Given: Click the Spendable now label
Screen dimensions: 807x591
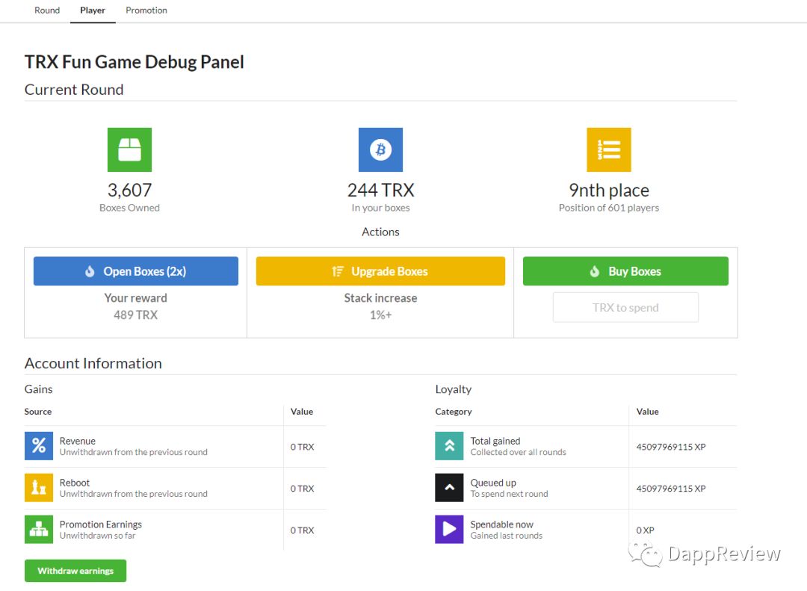Looking at the screenshot, I should click(502, 524).
